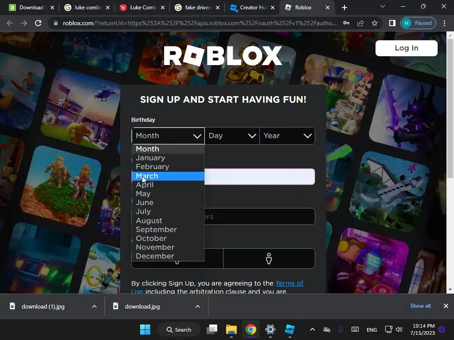Open the Year birthday dropdown

[287, 135]
